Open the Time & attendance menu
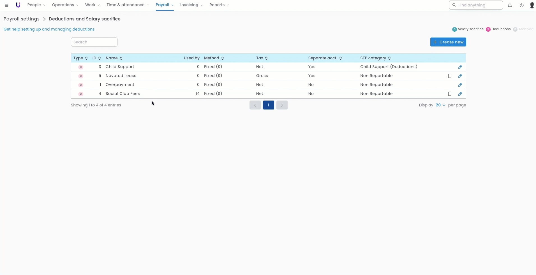The image size is (536, 275). [x=128, y=5]
